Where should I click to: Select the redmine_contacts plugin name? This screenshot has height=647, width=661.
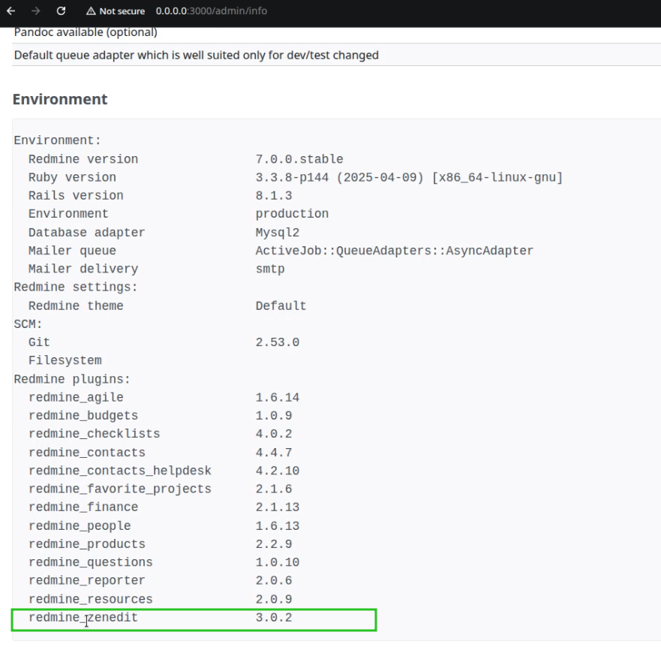(x=87, y=453)
